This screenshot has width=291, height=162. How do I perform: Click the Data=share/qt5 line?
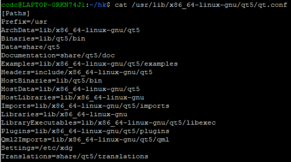click(x=31, y=47)
